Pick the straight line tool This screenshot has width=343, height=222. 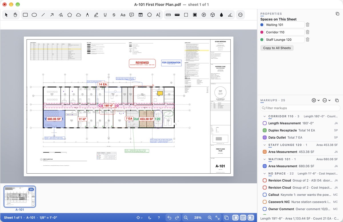click(x=43, y=15)
